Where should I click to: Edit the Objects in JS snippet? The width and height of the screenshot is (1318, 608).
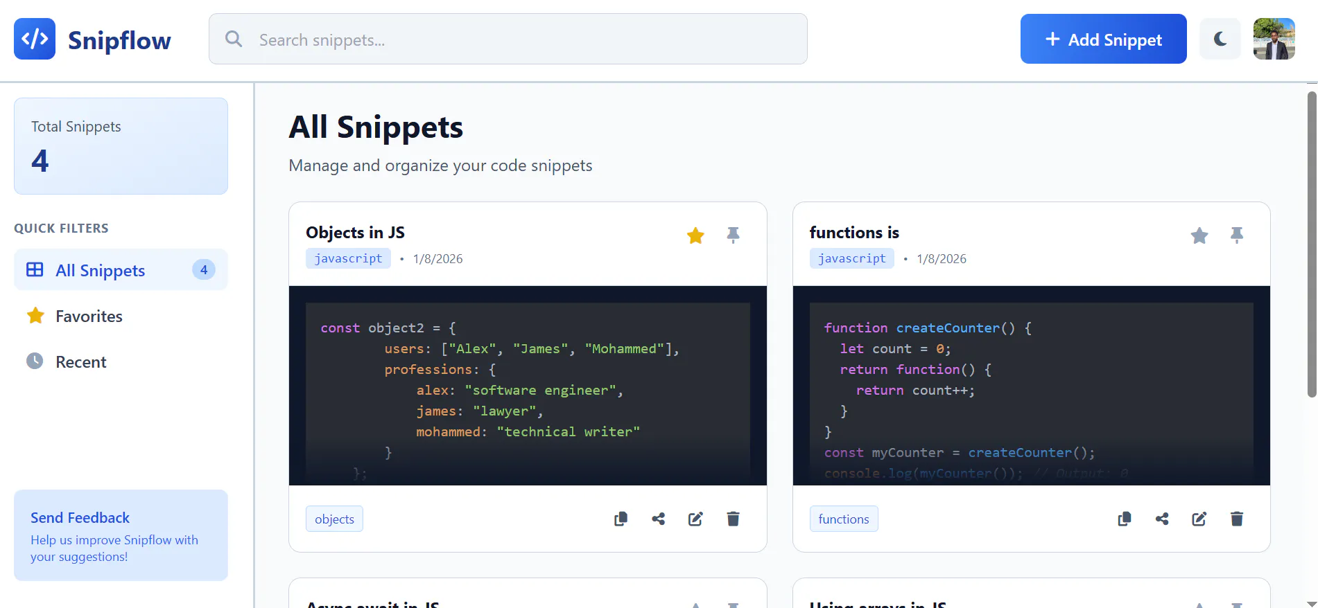click(695, 519)
